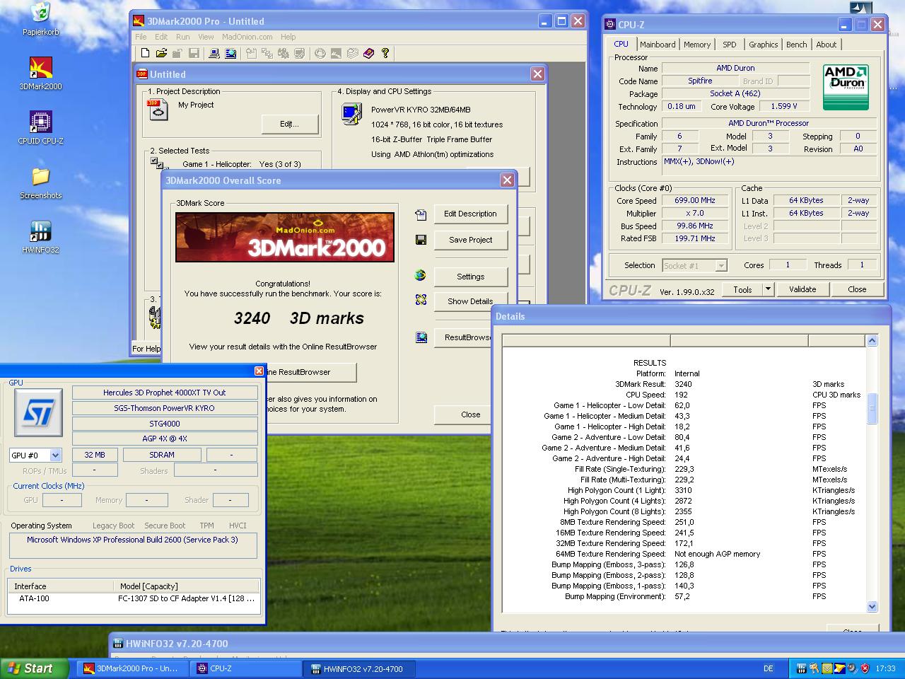Click HWiNFO tray icon in system tray
The image size is (905, 679).
[x=801, y=668]
